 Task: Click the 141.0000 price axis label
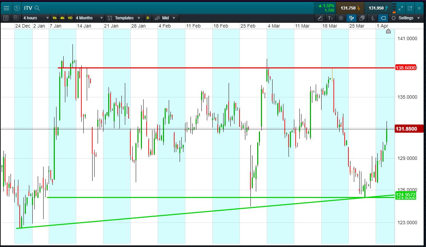407,38
